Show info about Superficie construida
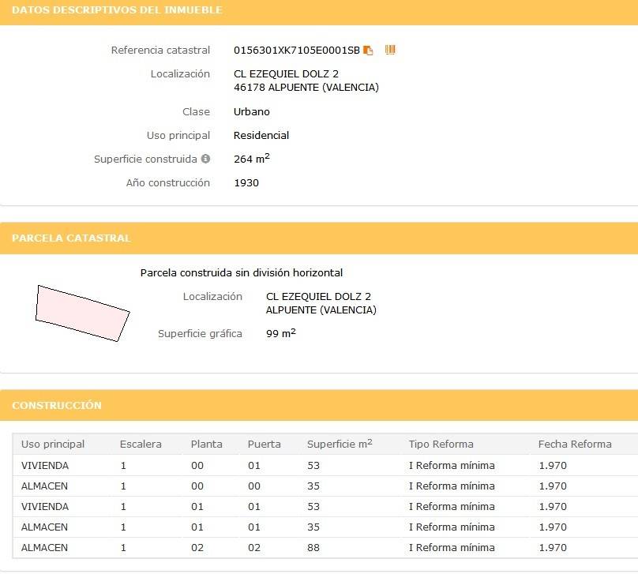 coord(206,159)
